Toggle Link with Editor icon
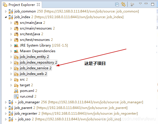 (x=123, y=4)
